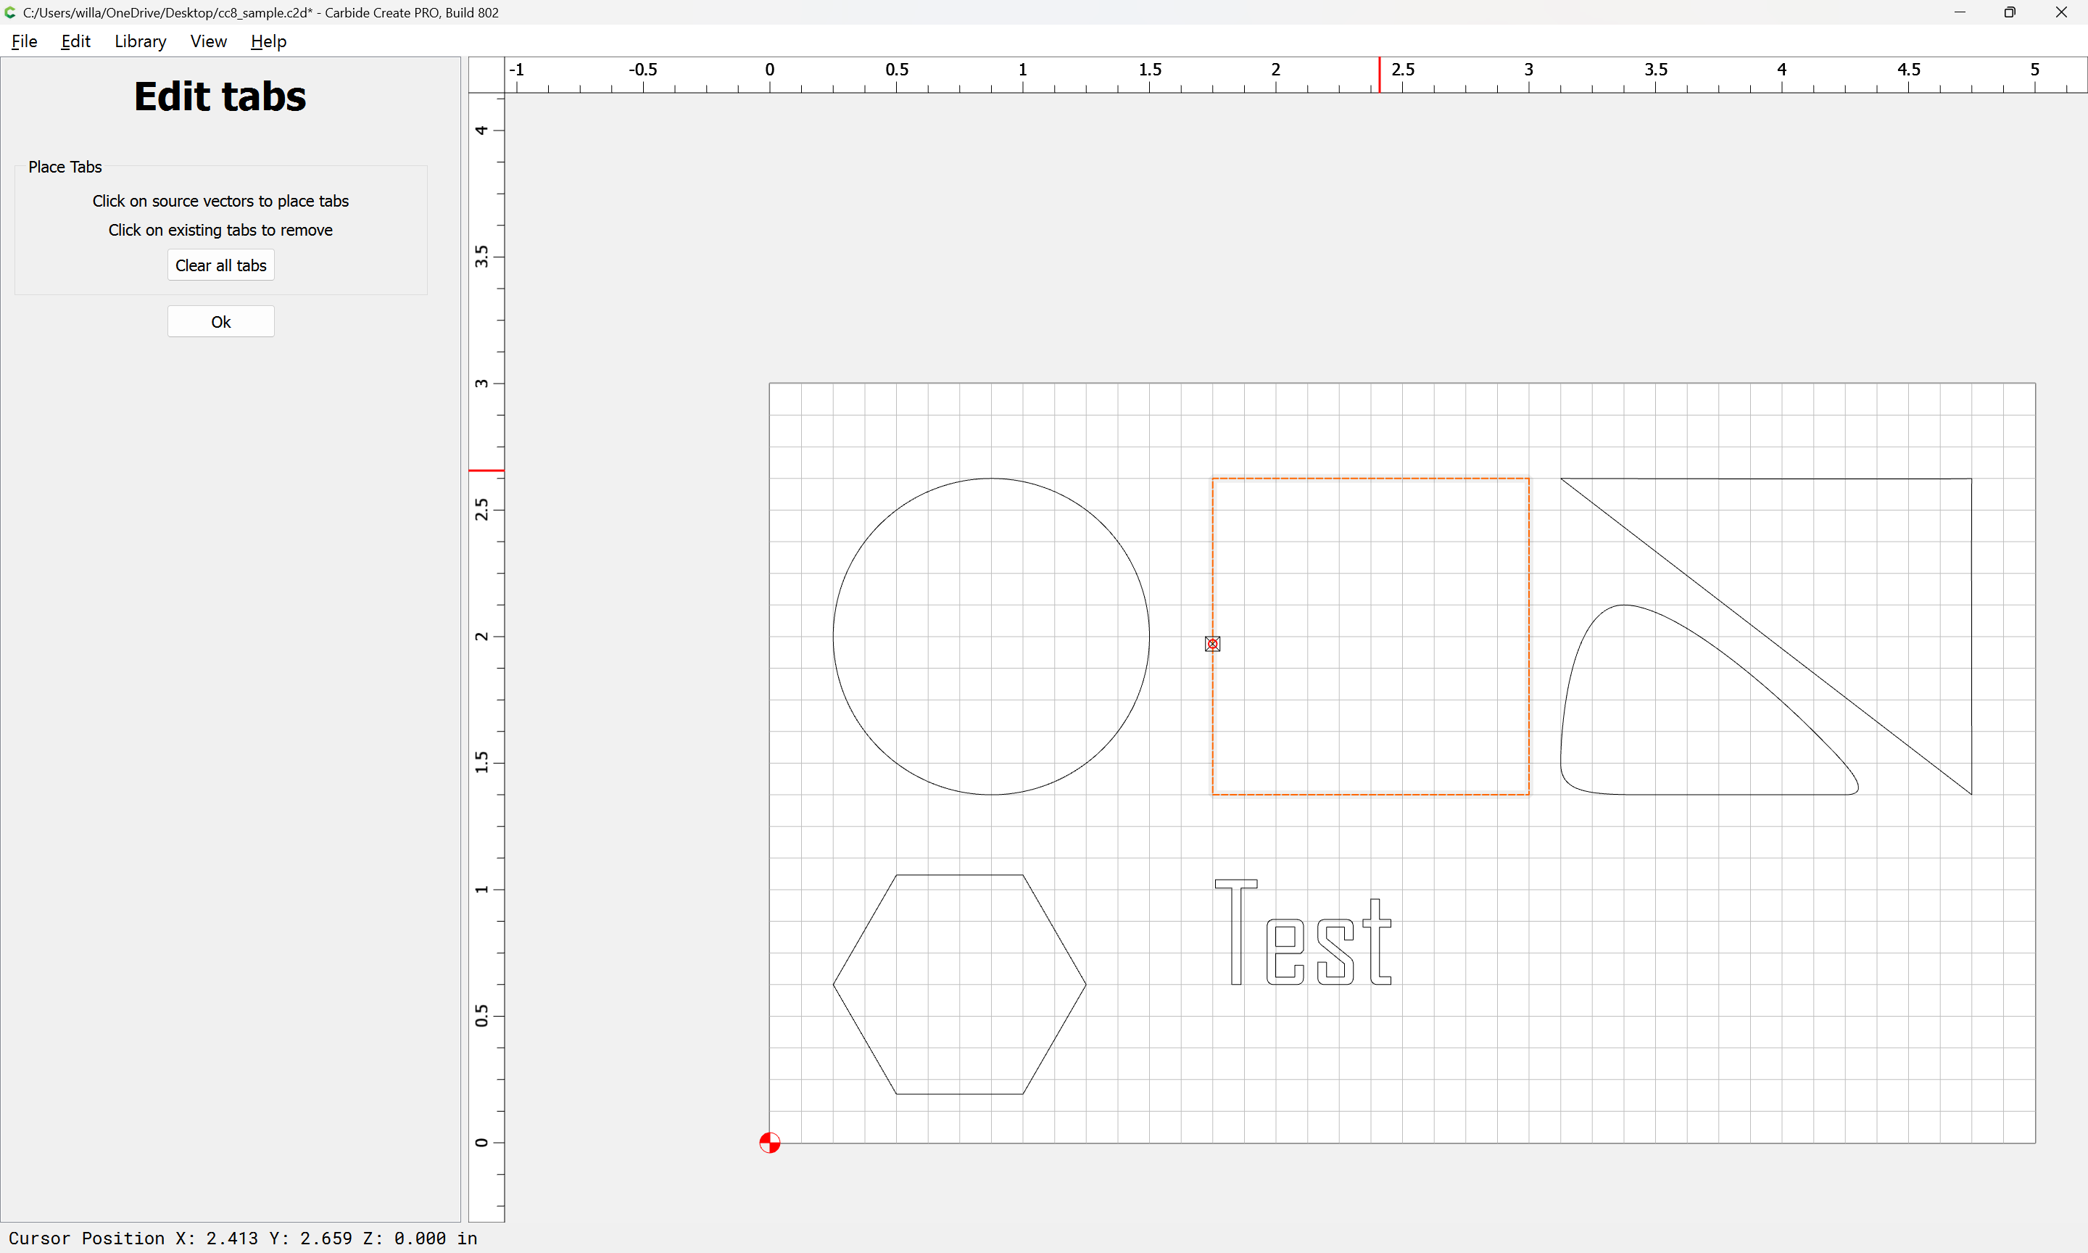This screenshot has width=2088, height=1253.
Task: Click the letter T in the Test text
Action: (1235, 932)
